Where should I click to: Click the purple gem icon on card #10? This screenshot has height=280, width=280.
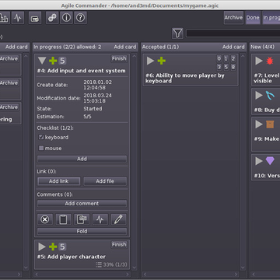point(270,161)
